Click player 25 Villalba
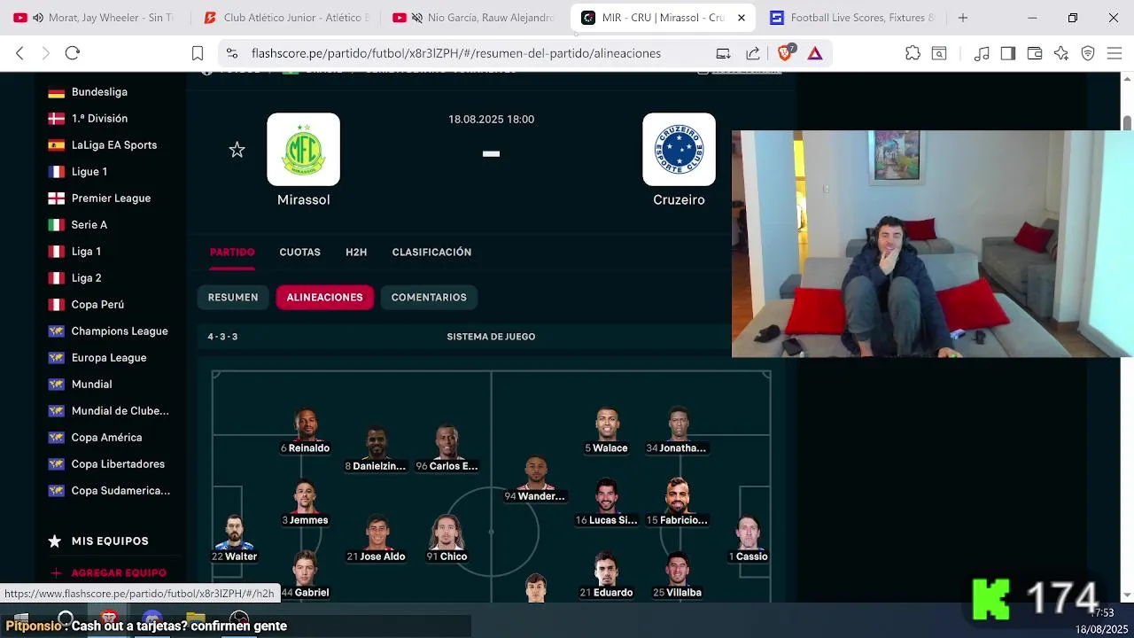 click(678, 576)
